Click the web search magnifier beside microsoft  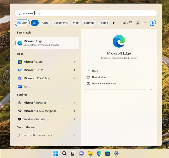tap(20, 135)
